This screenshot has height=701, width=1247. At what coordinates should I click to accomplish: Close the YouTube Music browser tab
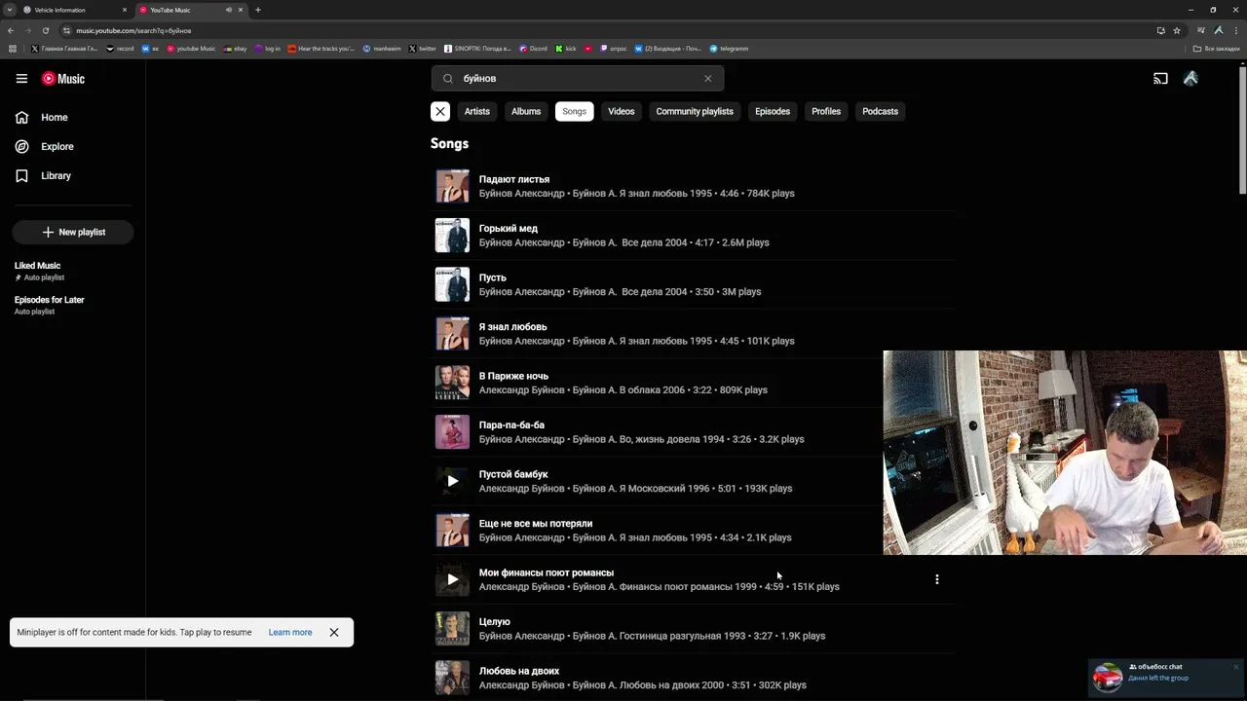pos(241,10)
